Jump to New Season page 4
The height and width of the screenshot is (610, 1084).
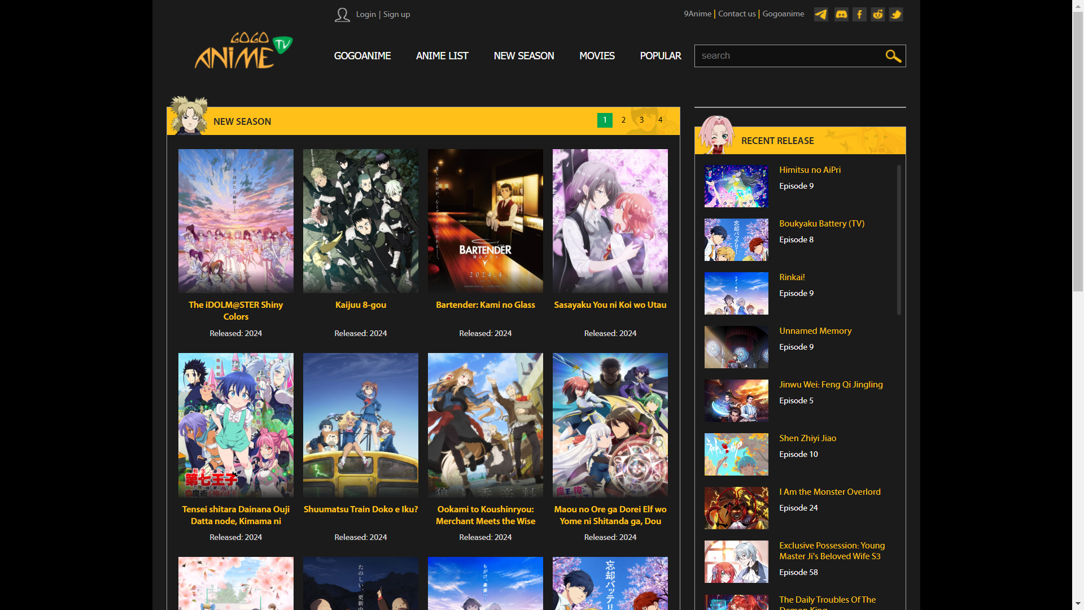pyautogui.click(x=660, y=120)
